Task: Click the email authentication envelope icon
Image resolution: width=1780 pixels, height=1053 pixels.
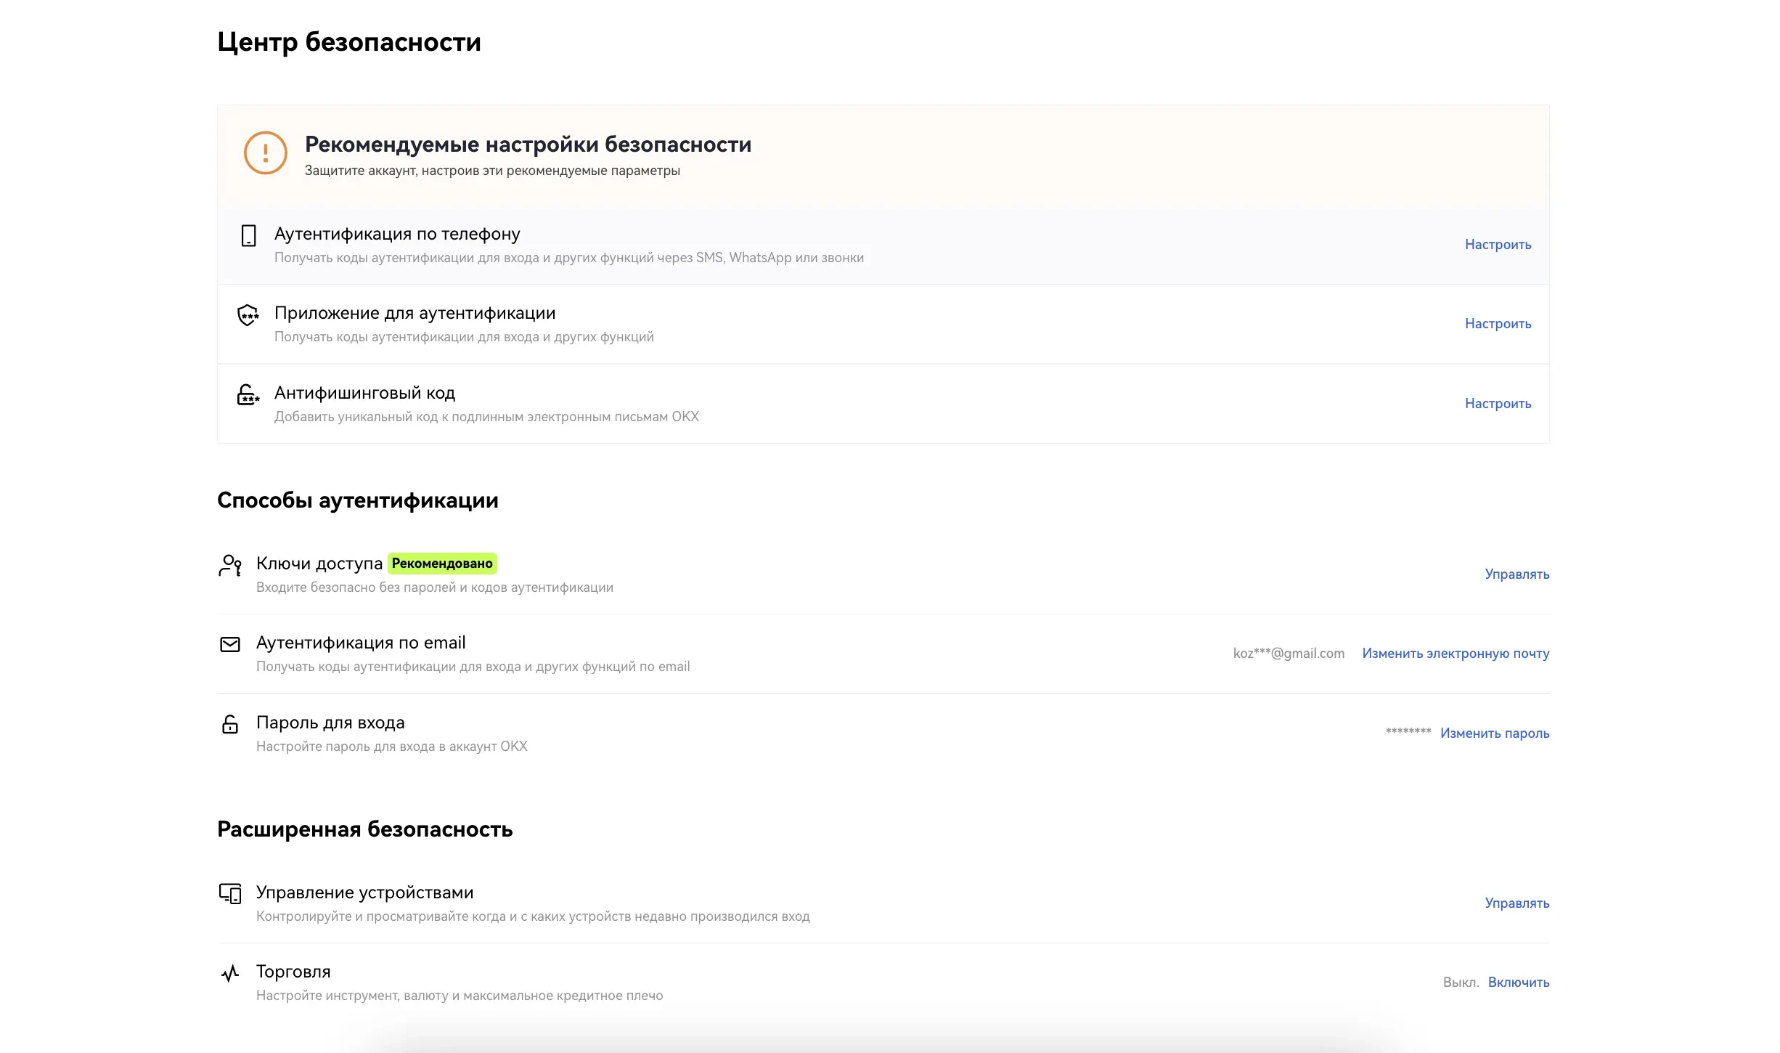Action: pos(230,644)
